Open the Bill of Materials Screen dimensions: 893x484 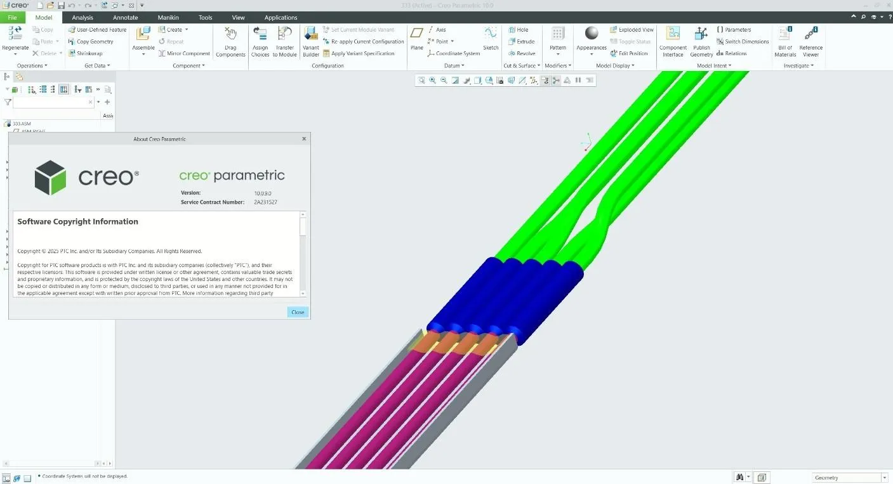[785, 41]
